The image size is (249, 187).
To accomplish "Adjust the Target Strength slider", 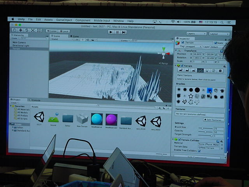I will (205, 136).
